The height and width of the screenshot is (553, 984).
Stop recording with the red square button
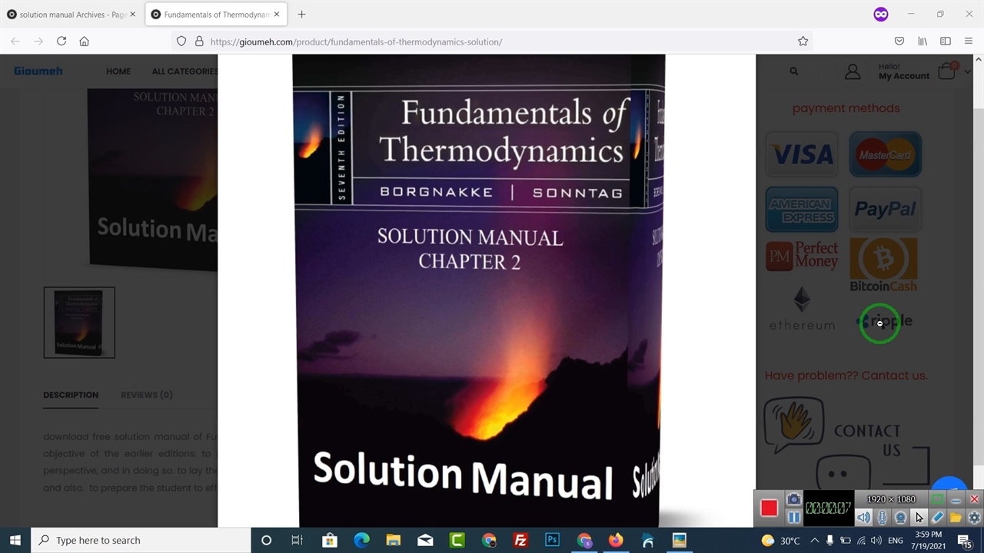coord(769,508)
